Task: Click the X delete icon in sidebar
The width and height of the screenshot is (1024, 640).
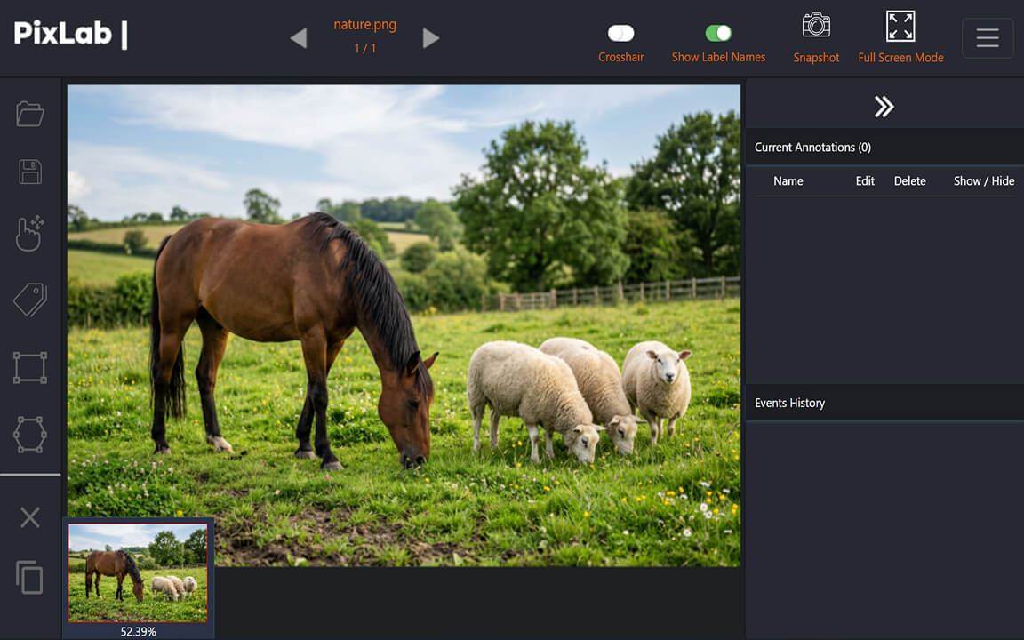Action: [x=30, y=517]
